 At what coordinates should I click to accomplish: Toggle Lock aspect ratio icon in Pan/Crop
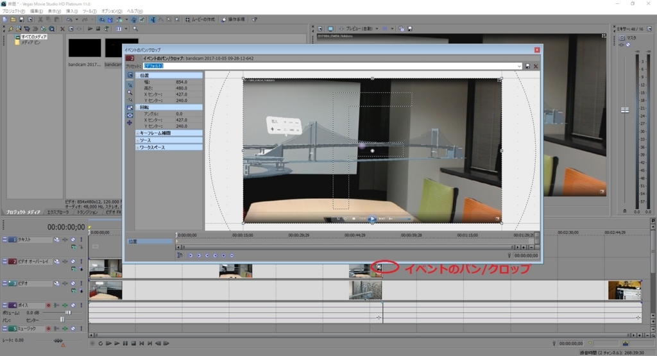coord(130,108)
